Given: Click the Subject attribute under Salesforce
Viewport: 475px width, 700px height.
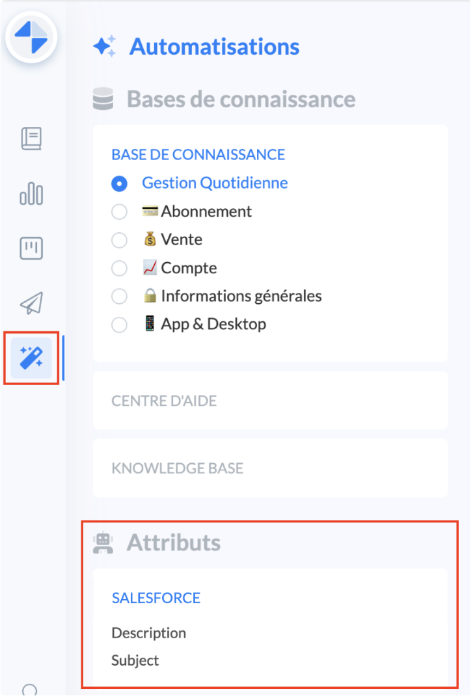Looking at the screenshot, I should 135,660.
